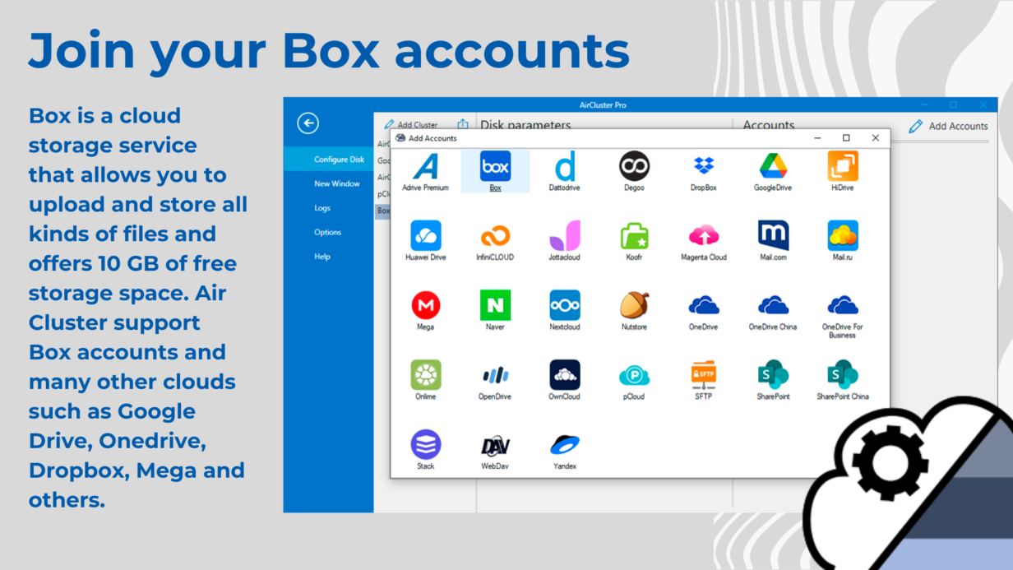Select the SharePoint China icon

pyautogui.click(x=843, y=375)
